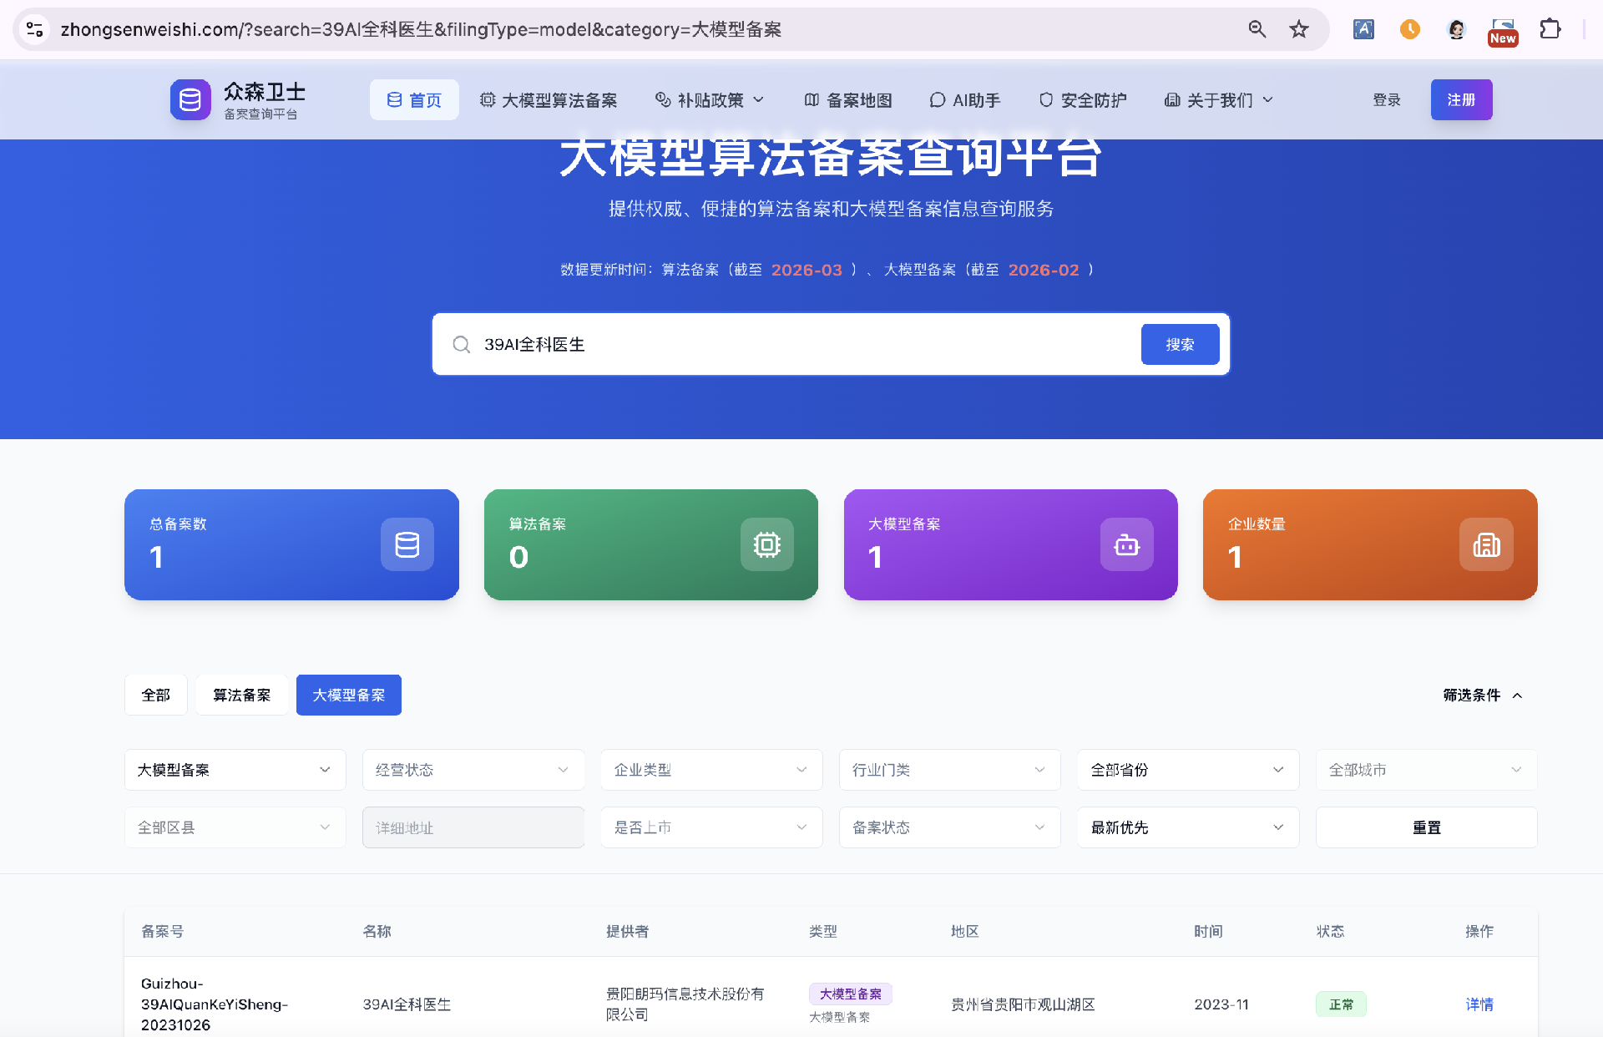Viewport: 1603px width, 1037px height.
Task: Click the 提供者 column header
Action: click(627, 931)
